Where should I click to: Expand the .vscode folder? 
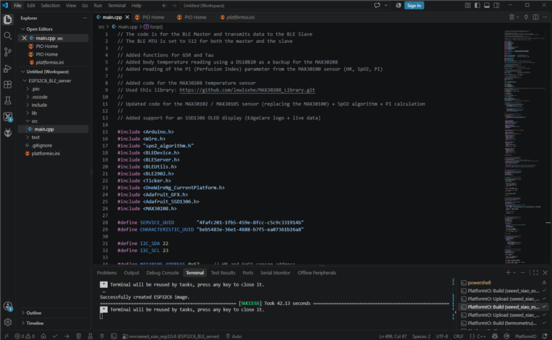[x=39, y=97]
